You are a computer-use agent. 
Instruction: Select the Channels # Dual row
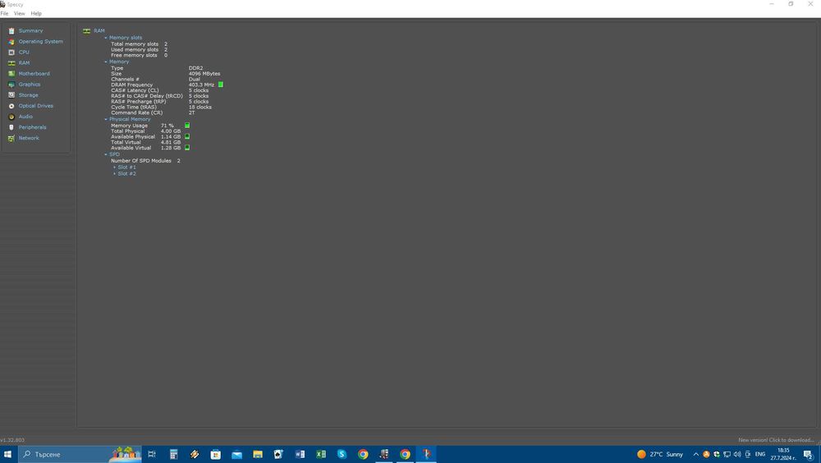pos(155,79)
